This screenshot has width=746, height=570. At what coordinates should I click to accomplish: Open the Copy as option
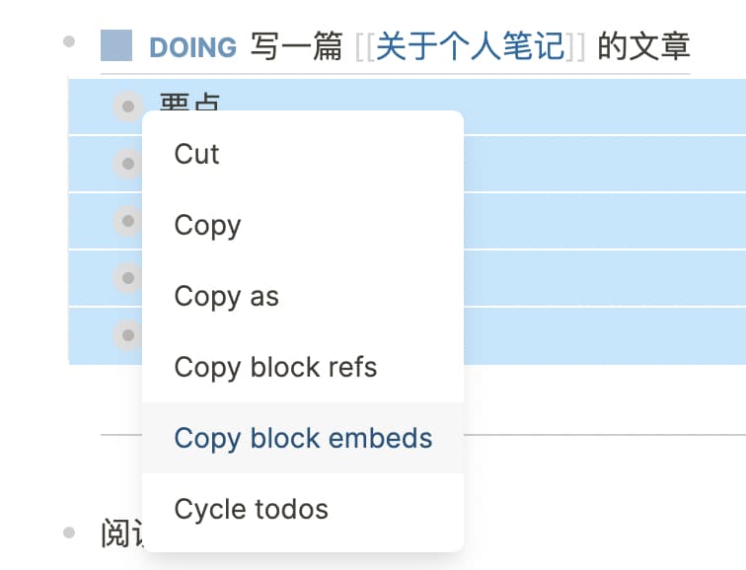226,296
